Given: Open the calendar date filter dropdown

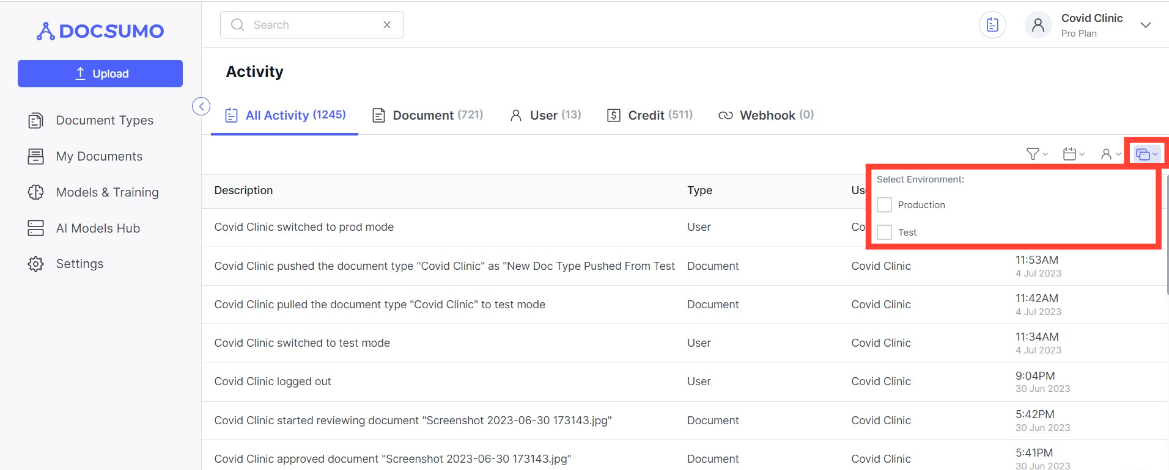Looking at the screenshot, I should click(x=1074, y=154).
